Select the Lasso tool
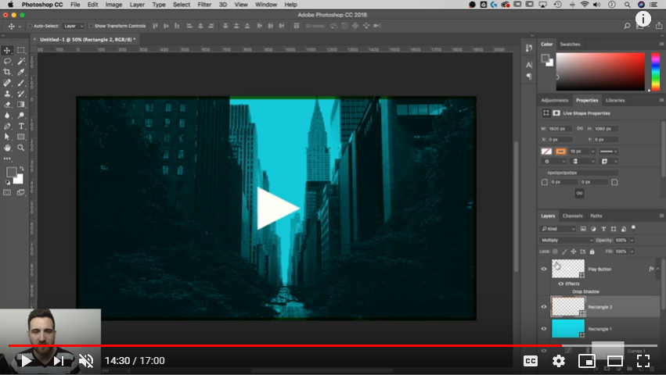666x375 pixels. tap(7, 62)
